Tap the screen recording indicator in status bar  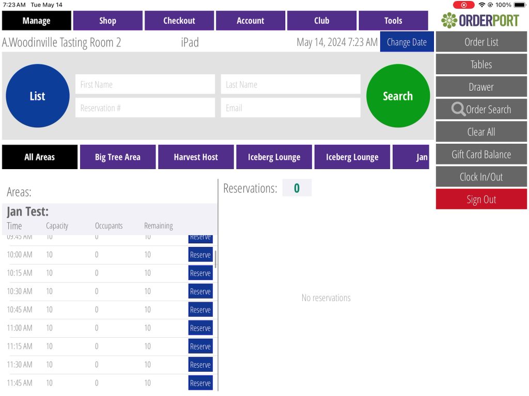click(x=463, y=5)
